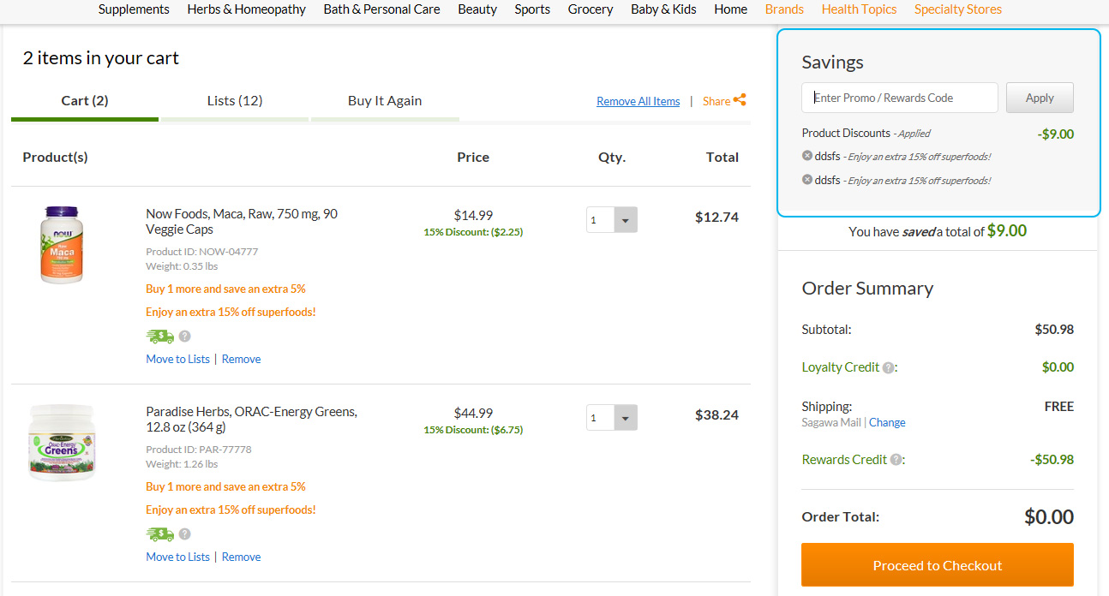Change the Sagawa Mail shipping method
1109x596 pixels.
pos(887,422)
